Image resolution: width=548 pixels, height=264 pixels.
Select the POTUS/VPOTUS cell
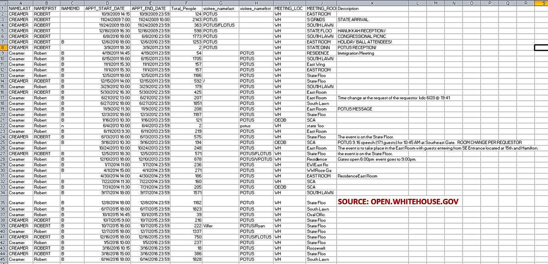(x=256, y=159)
